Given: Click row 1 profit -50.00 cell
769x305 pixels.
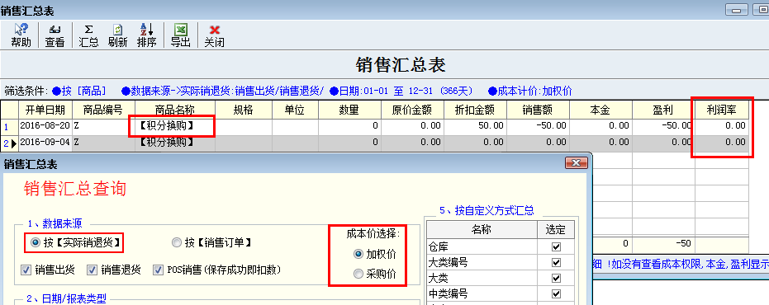Looking at the screenshot, I should point(663,126).
